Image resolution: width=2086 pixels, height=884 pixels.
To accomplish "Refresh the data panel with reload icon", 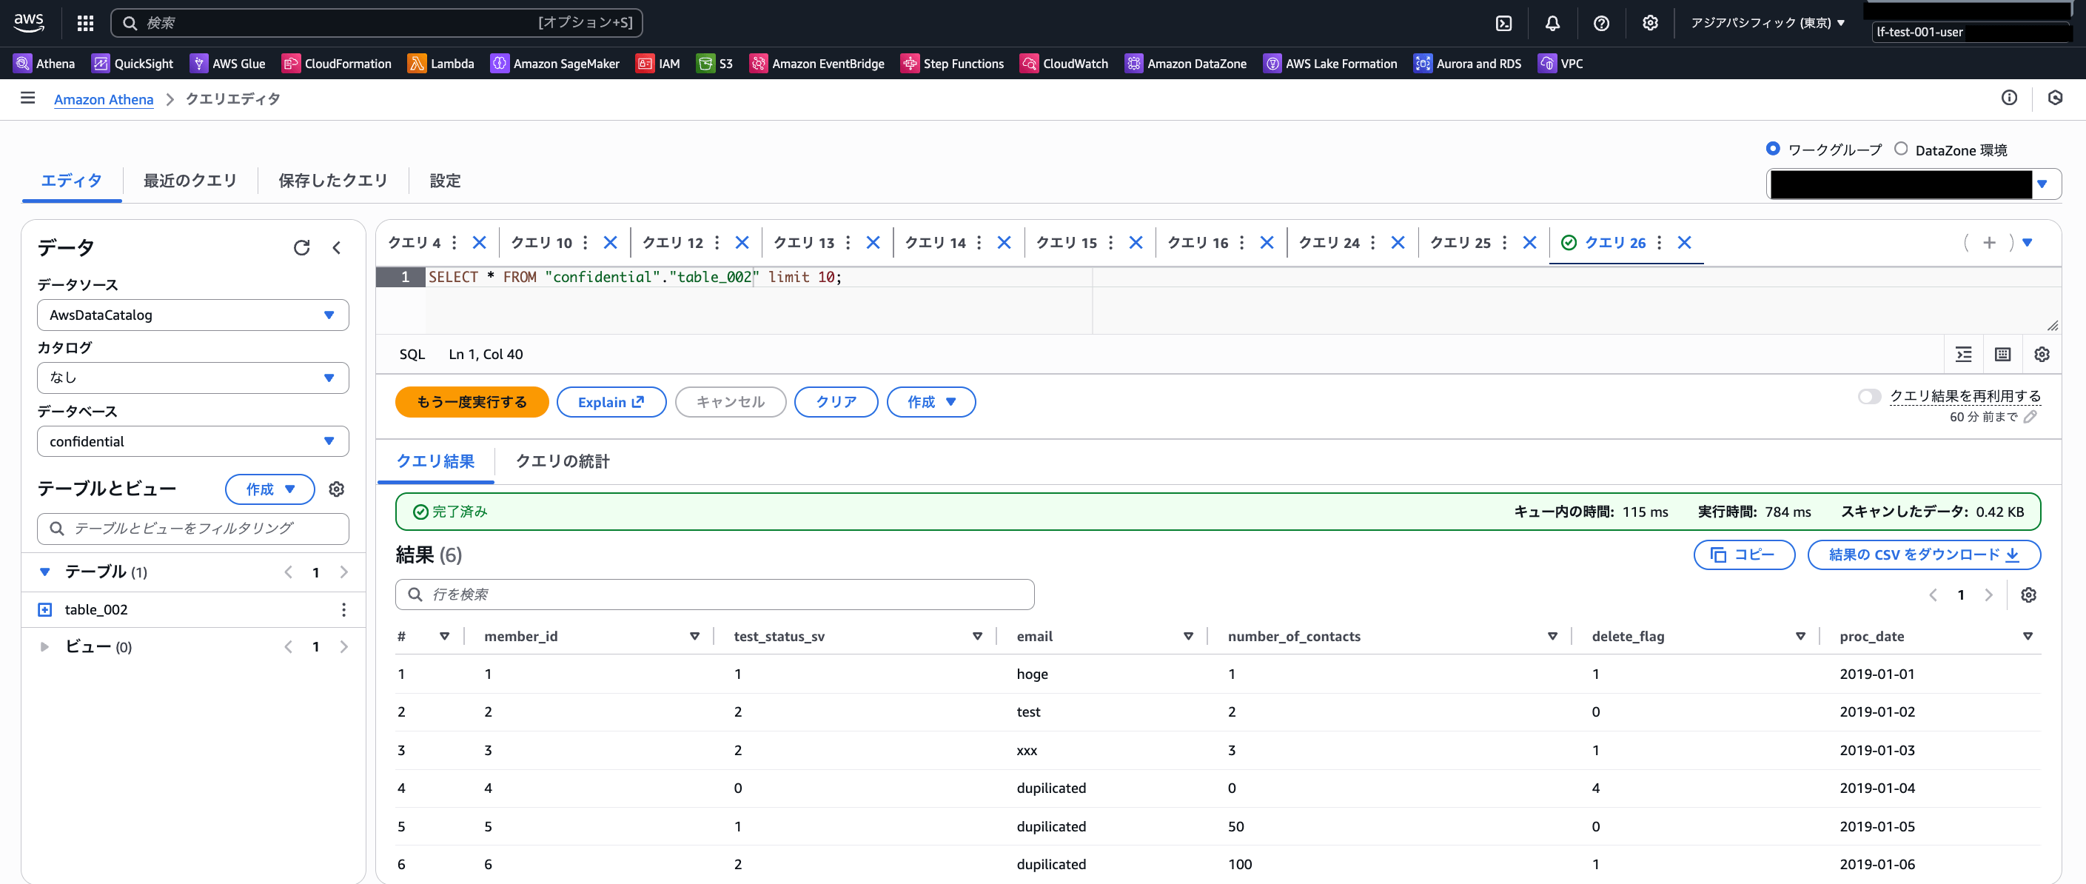I will click(301, 248).
